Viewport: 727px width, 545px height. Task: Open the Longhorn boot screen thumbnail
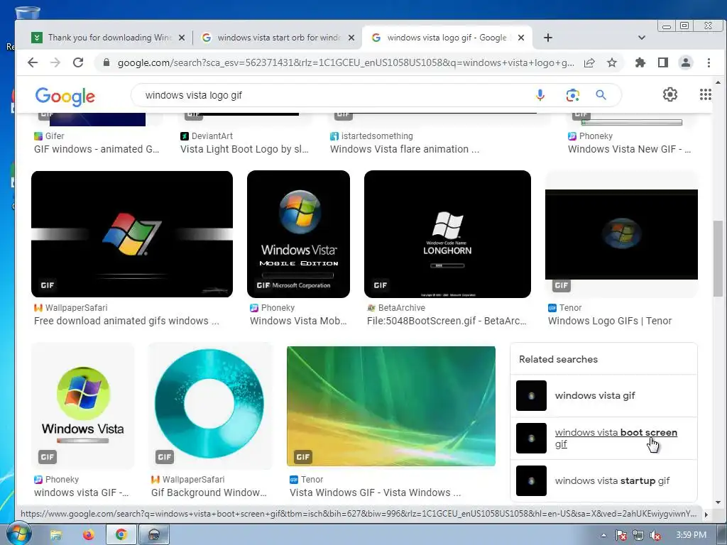[447, 234]
